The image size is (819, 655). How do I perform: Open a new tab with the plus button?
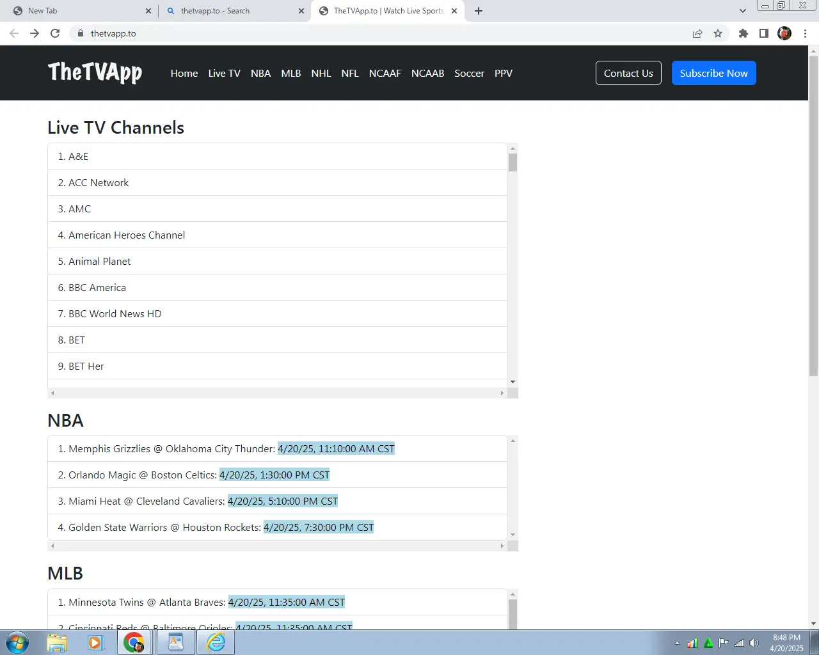point(479,11)
